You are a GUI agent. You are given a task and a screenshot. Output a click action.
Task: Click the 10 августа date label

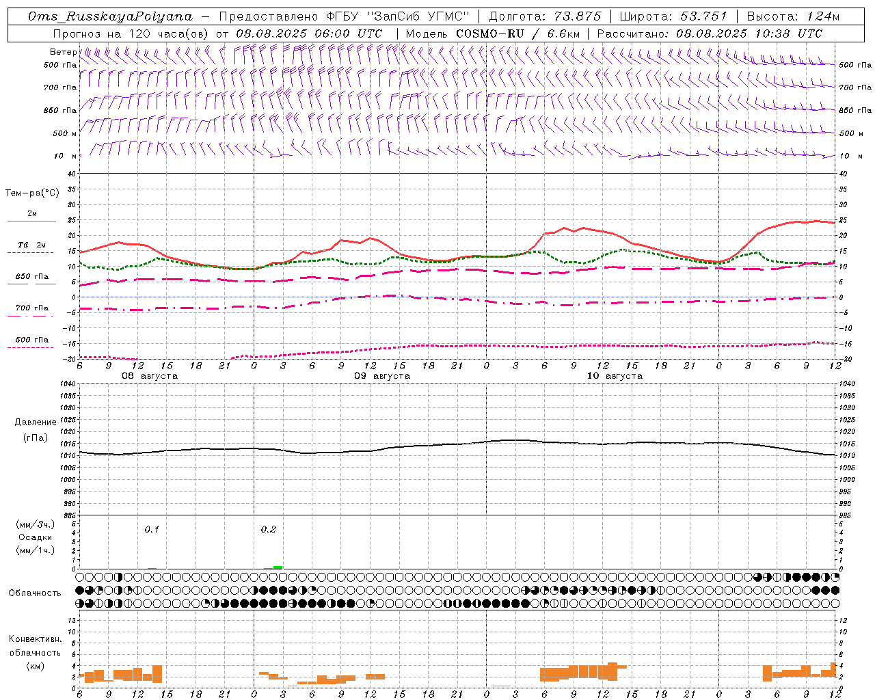tap(615, 376)
